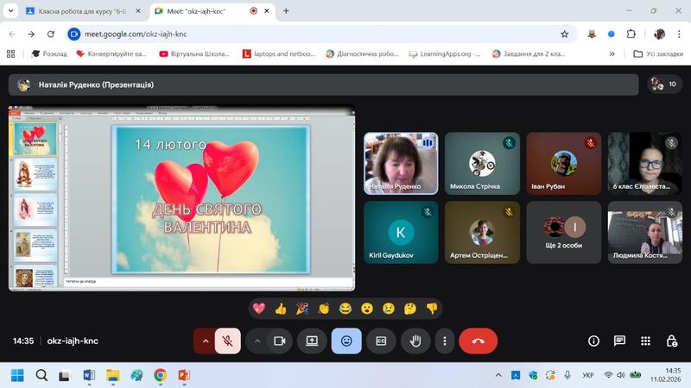
Task: Click the red Leave call button
Action: coord(478,341)
